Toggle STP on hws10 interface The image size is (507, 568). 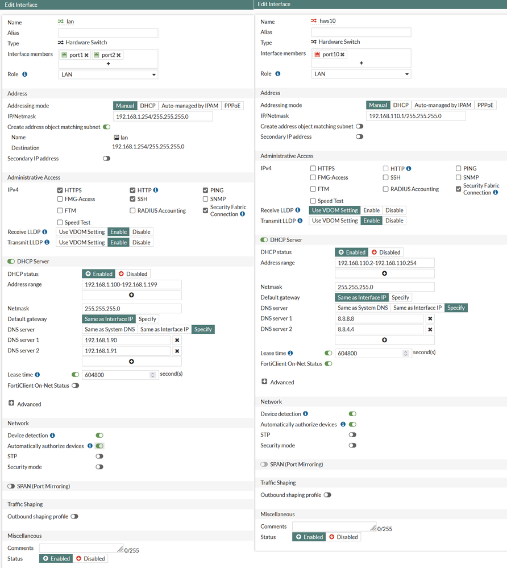(x=352, y=435)
